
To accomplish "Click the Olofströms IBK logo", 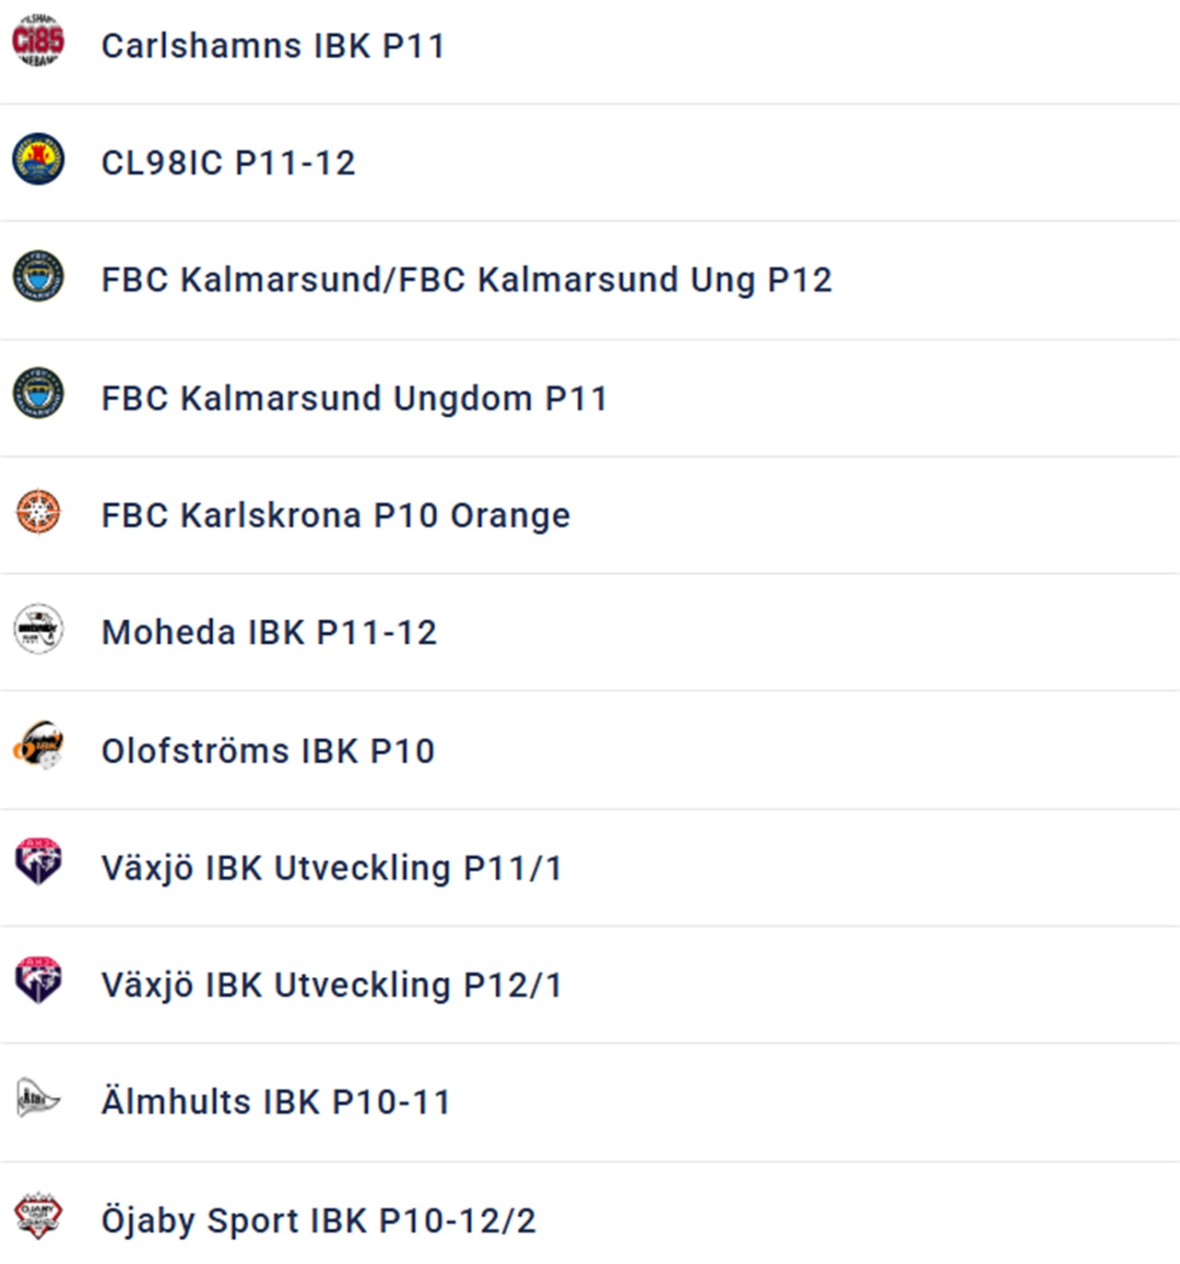I will pyautogui.click(x=38, y=745).
